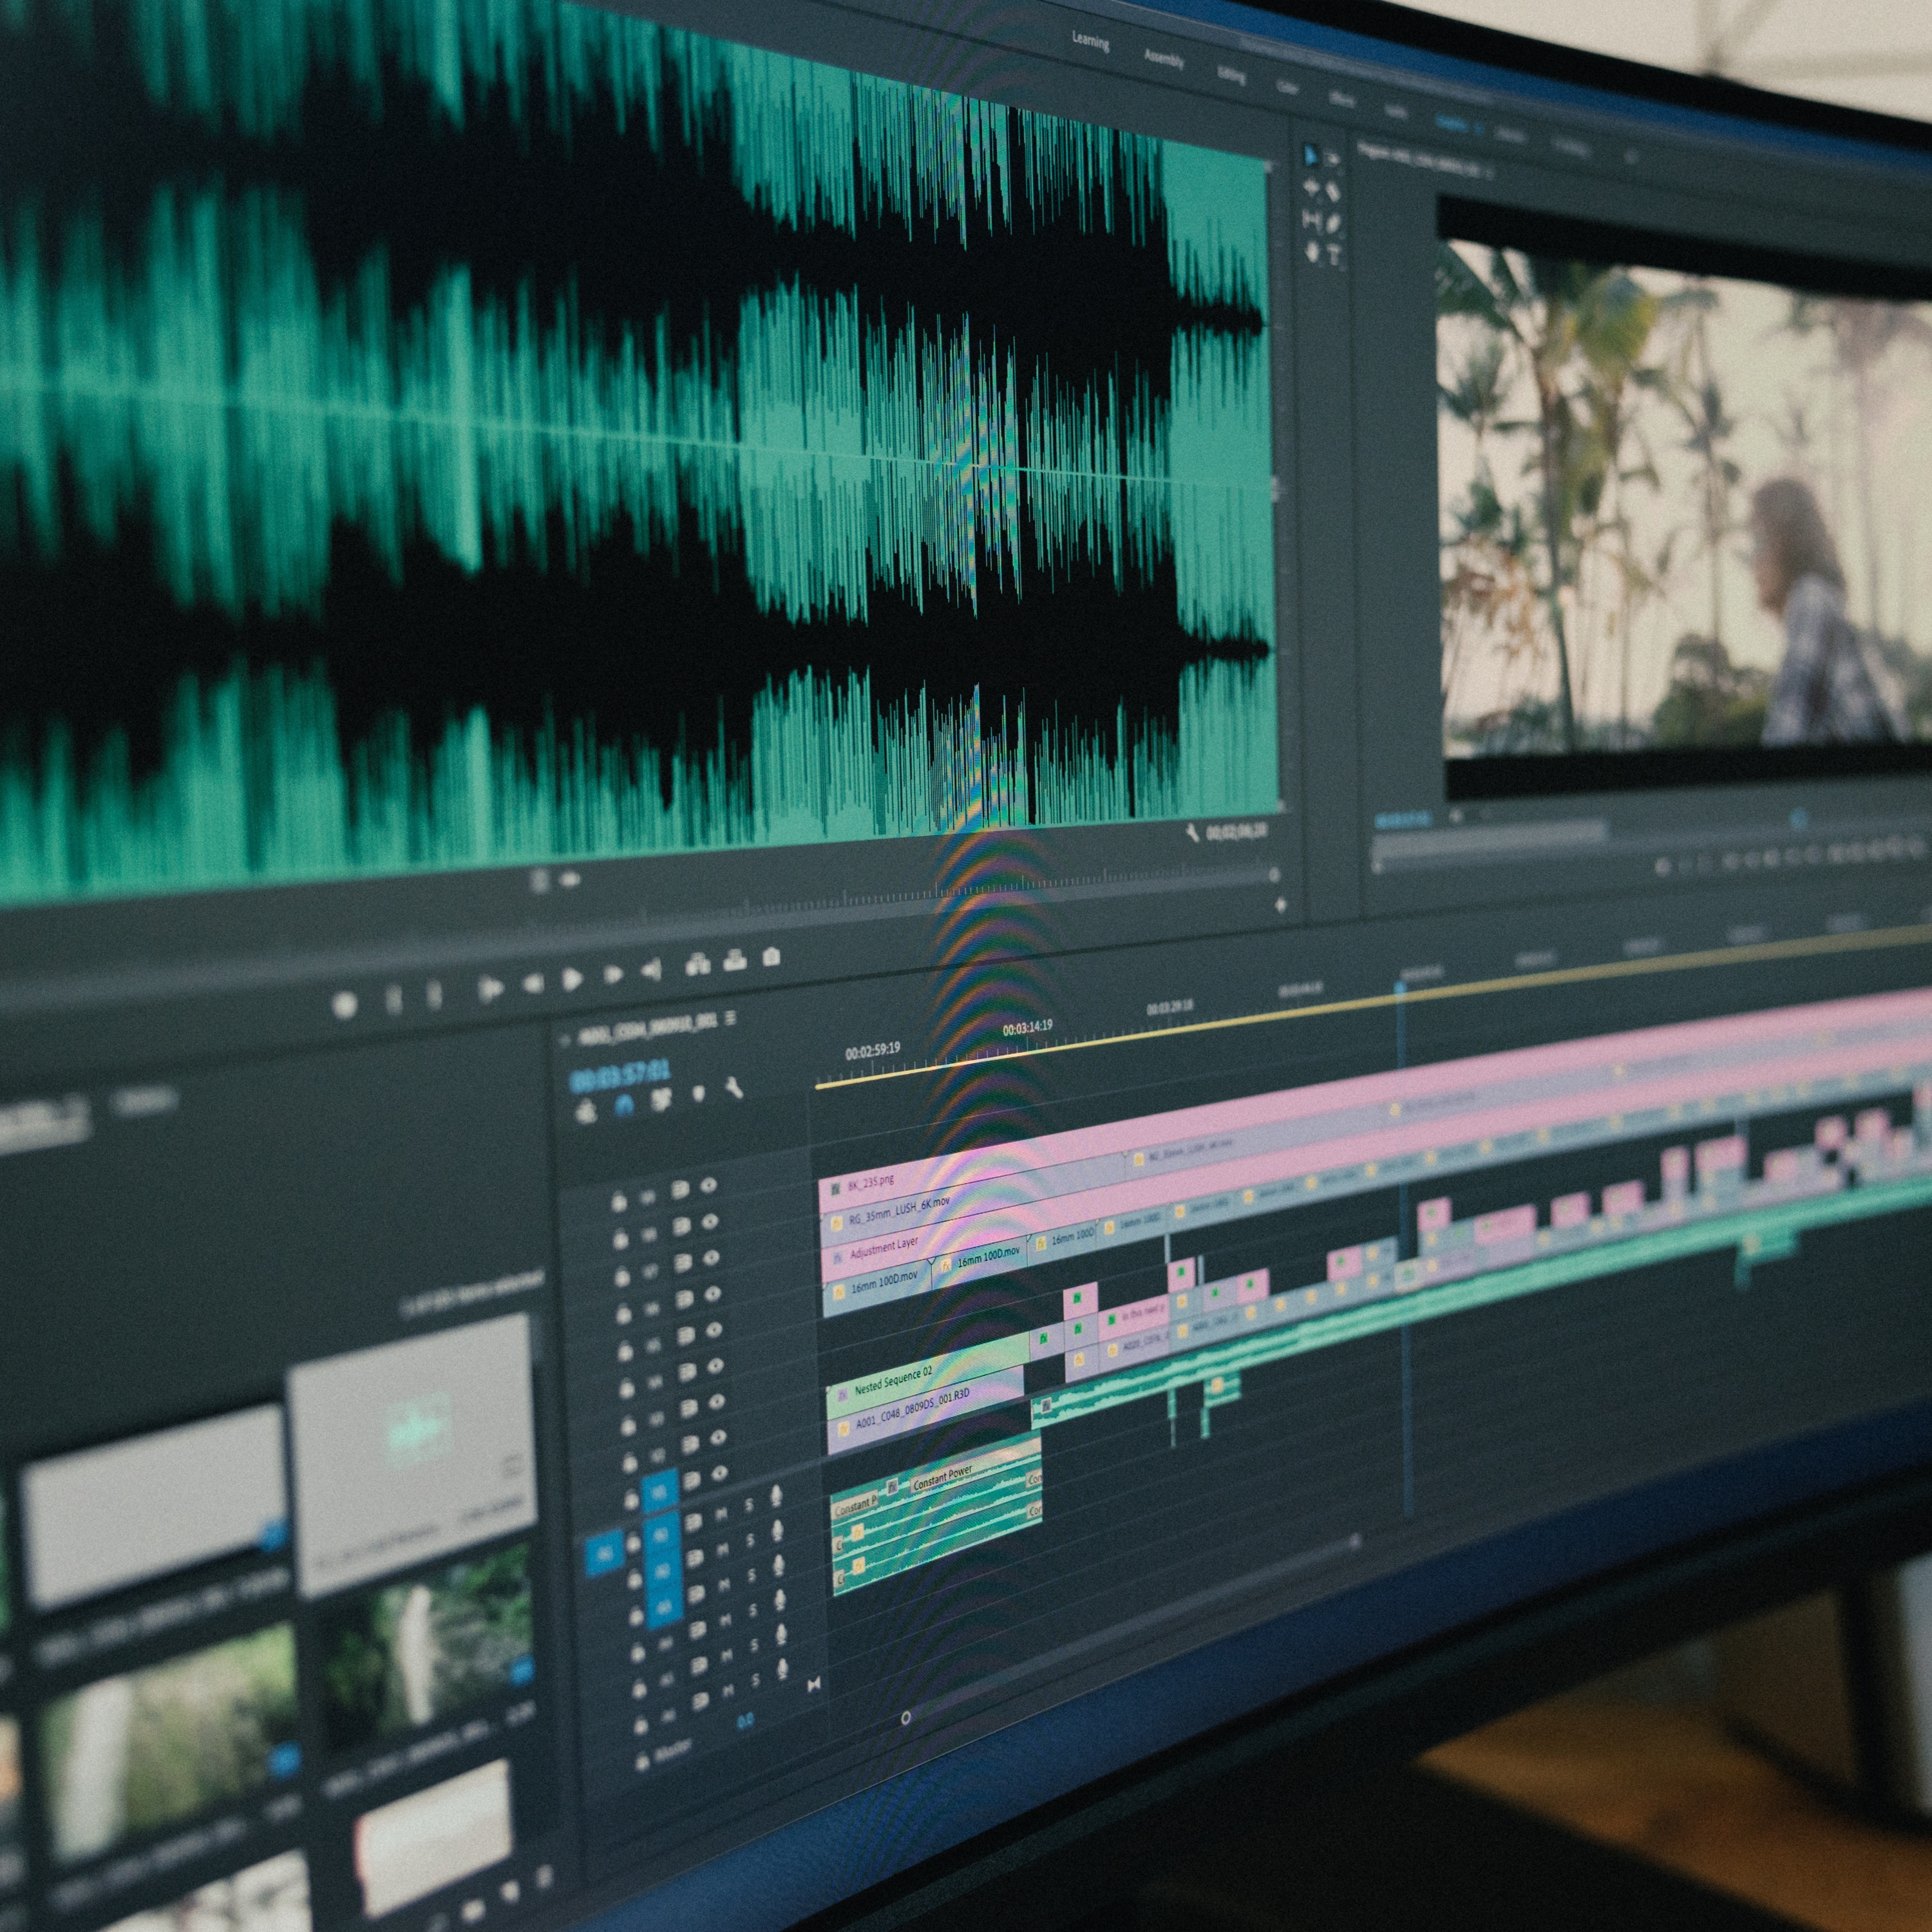Open Source monitor settings wrench

click(1192, 833)
